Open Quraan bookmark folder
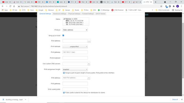 (66, 10)
